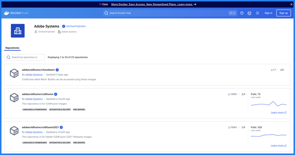This screenshot has height=155, width=295.
Task: Click the Pulls: 75 sparkline chart
Action: click(x=269, y=104)
